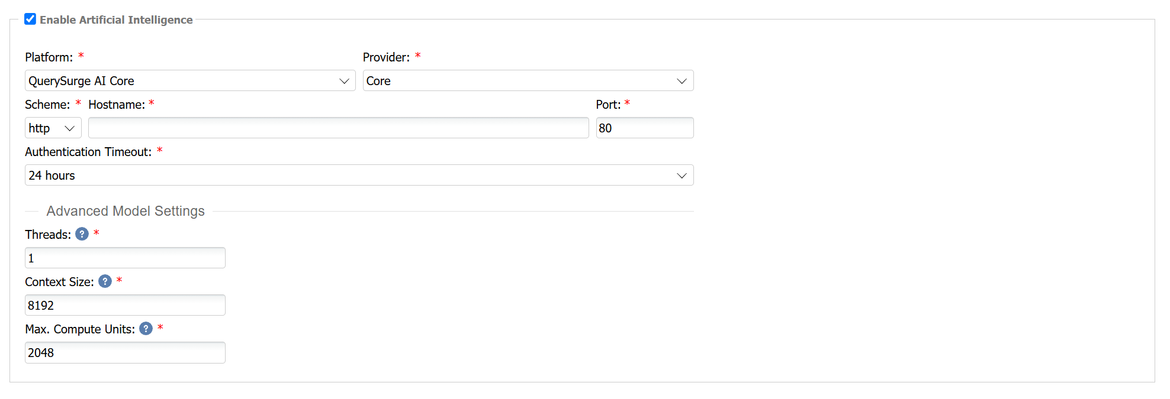Click the Enable Artificial Intelligence label text
Screen dimensions: 1170x399
(116, 20)
